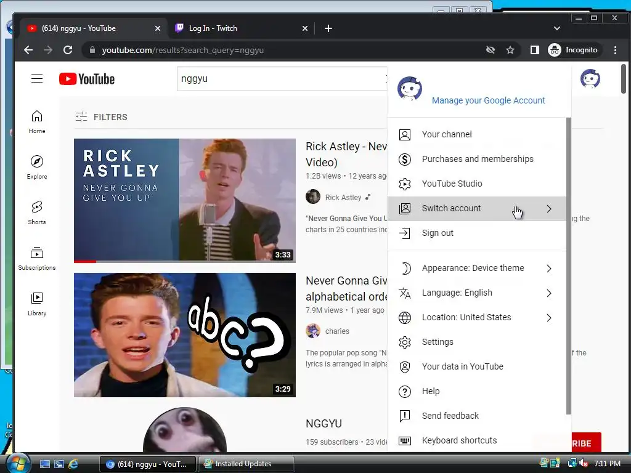Open the alphabetical order video thumbnail
Image resolution: width=631 pixels, height=473 pixels.
185,335
